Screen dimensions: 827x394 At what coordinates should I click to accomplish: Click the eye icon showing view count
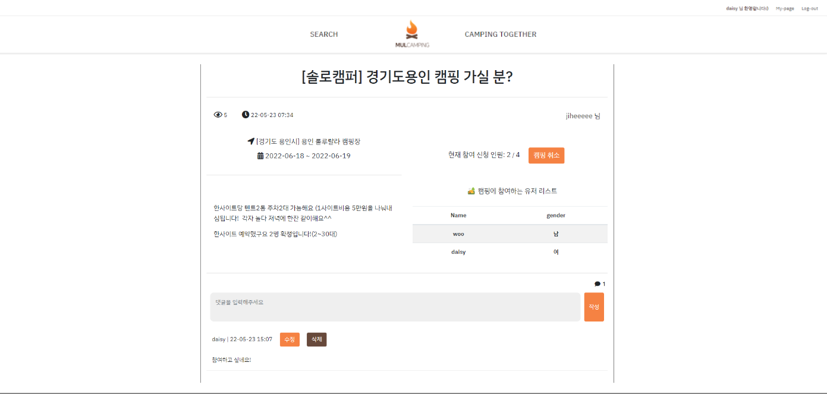tap(218, 114)
